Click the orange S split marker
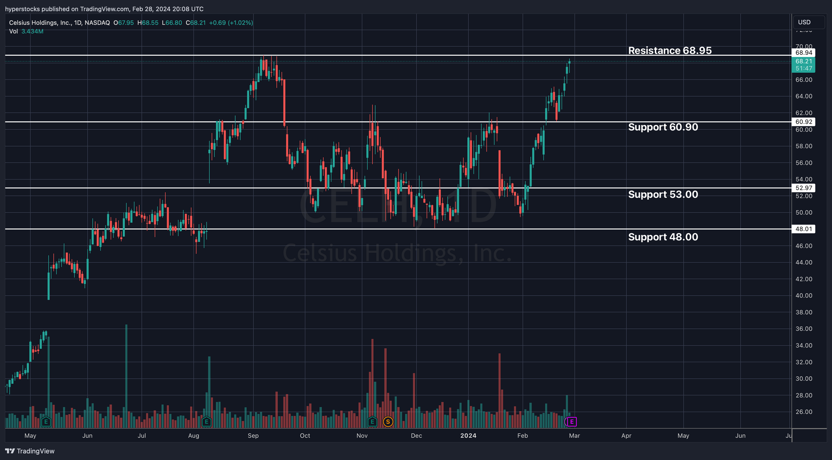Viewport: 832px width, 460px height. (388, 422)
